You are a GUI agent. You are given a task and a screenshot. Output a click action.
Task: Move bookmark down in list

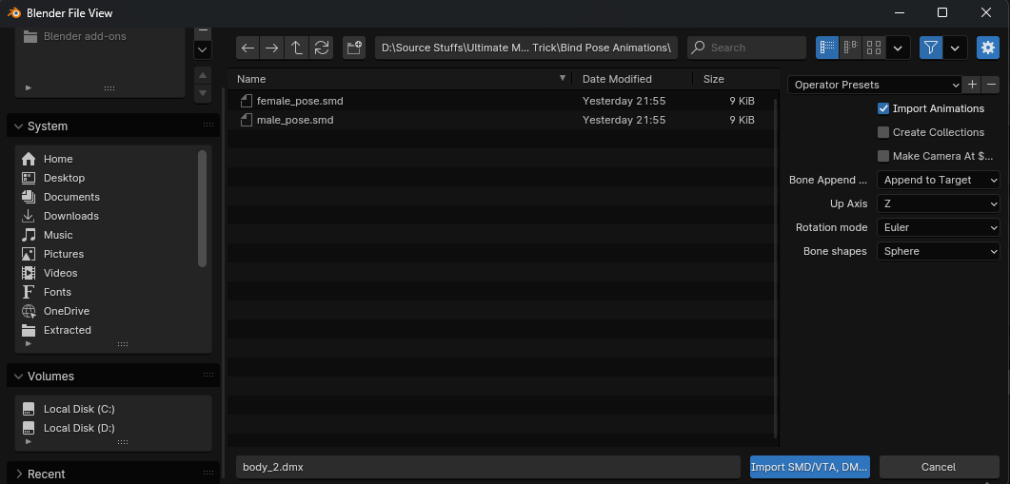[203, 93]
